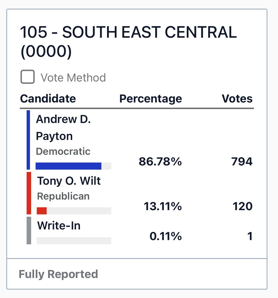
Task: Click the empty Write-In progress bar
Action: coord(74,240)
